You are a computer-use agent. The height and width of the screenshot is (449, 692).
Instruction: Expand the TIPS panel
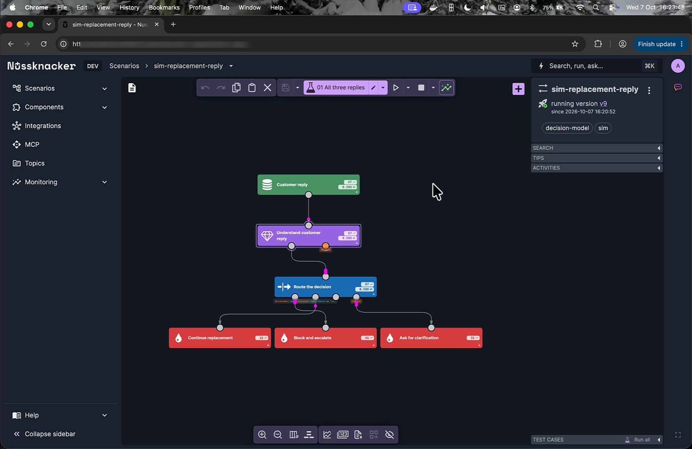coord(597,158)
